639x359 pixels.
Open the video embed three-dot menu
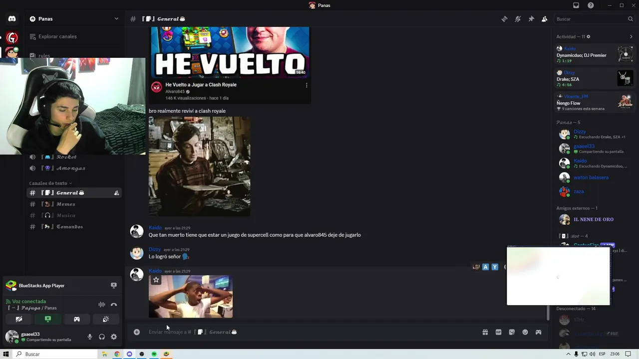click(307, 85)
